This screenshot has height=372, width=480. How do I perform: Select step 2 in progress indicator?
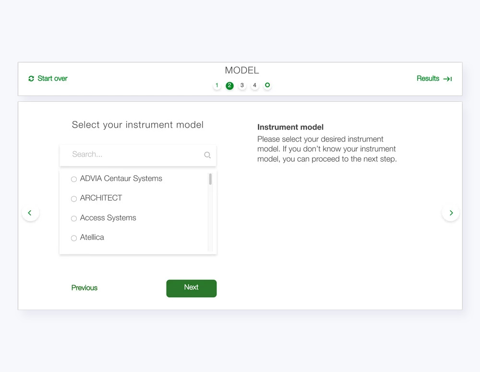[229, 86]
